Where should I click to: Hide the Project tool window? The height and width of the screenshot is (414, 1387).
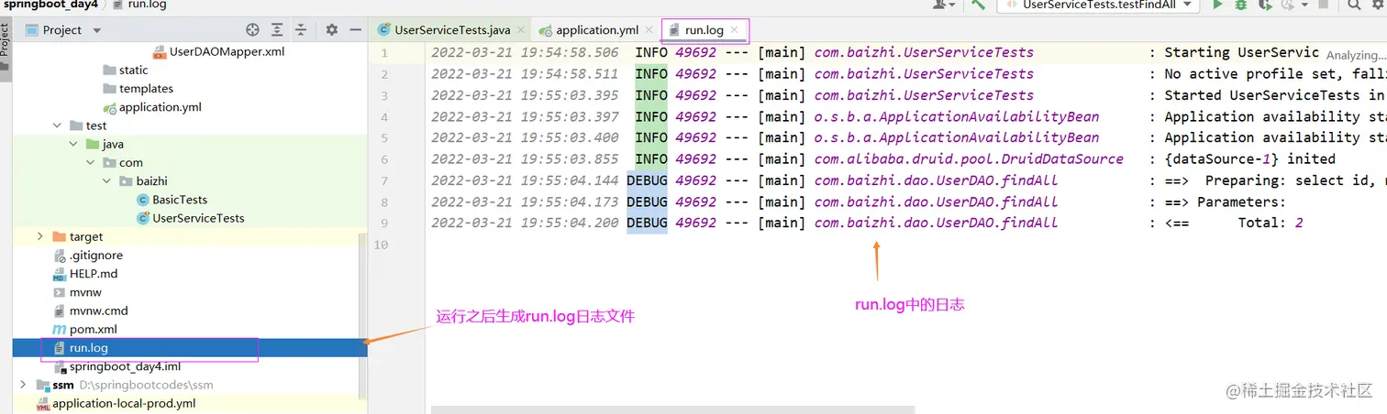tap(357, 30)
